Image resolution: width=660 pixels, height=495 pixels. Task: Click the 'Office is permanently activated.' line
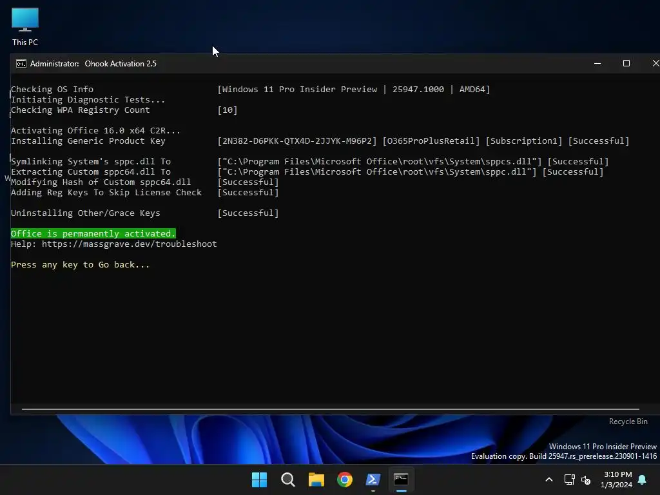pos(93,233)
